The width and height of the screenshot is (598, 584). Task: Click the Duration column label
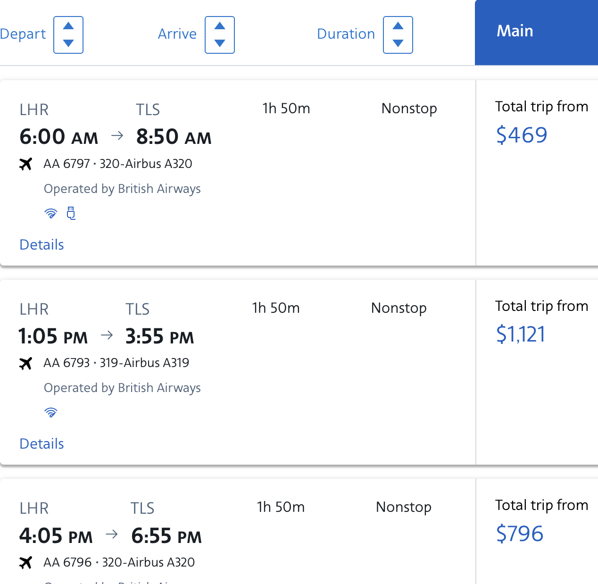pyautogui.click(x=346, y=34)
